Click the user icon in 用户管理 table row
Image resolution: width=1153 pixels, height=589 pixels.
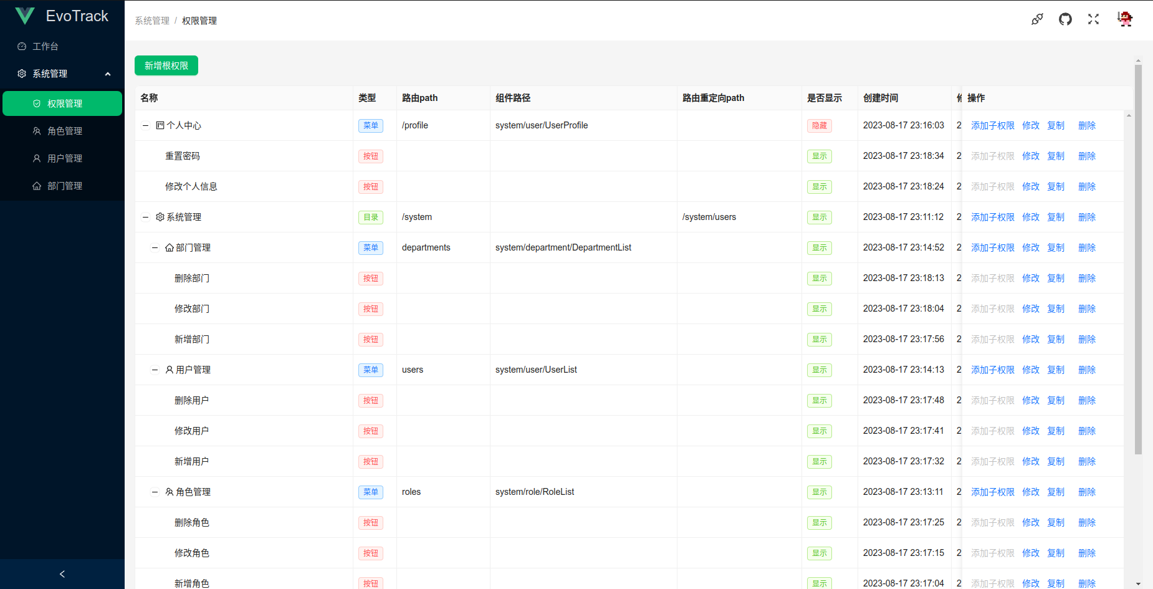pyautogui.click(x=170, y=370)
